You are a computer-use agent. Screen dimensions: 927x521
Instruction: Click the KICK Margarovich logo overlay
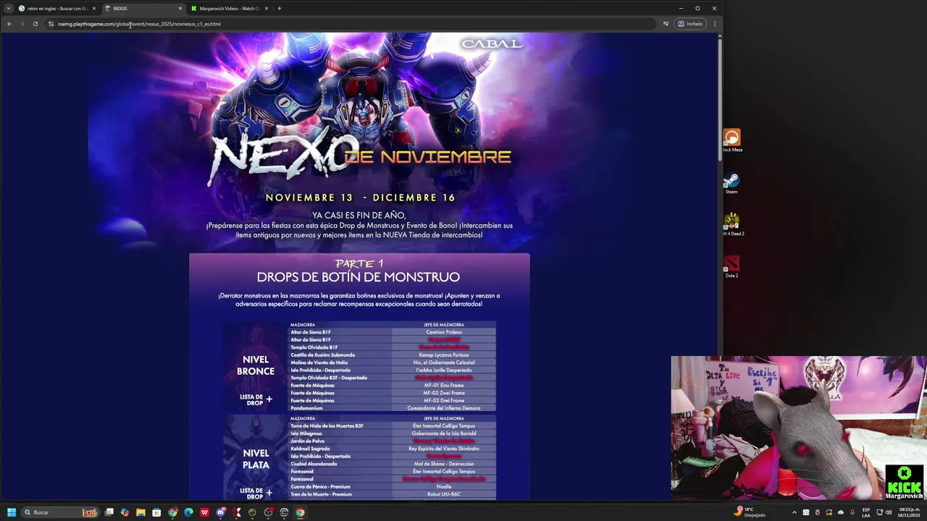pos(905,482)
